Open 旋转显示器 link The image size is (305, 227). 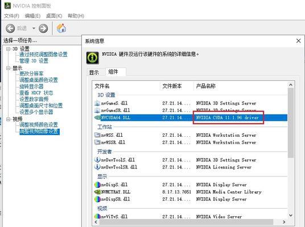point(31,86)
